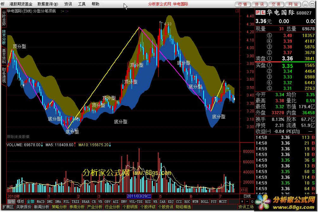Click the 交易 button at top right
Viewport: 318px width, 212px height.
[276, 4]
